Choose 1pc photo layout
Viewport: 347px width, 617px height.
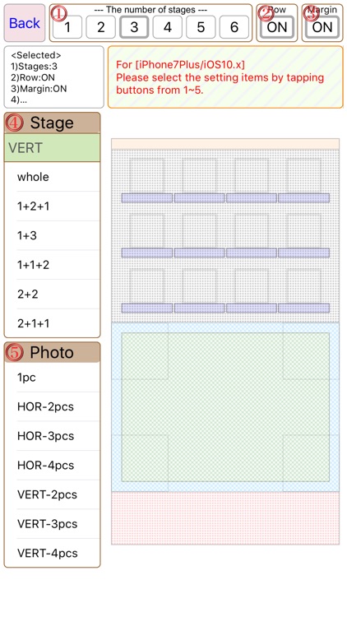tap(52, 377)
